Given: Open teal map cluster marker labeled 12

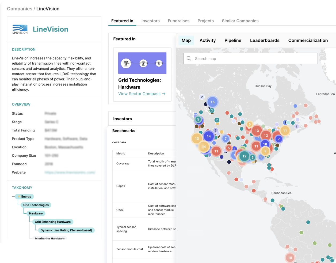Looking at the screenshot, I should pos(244,156).
